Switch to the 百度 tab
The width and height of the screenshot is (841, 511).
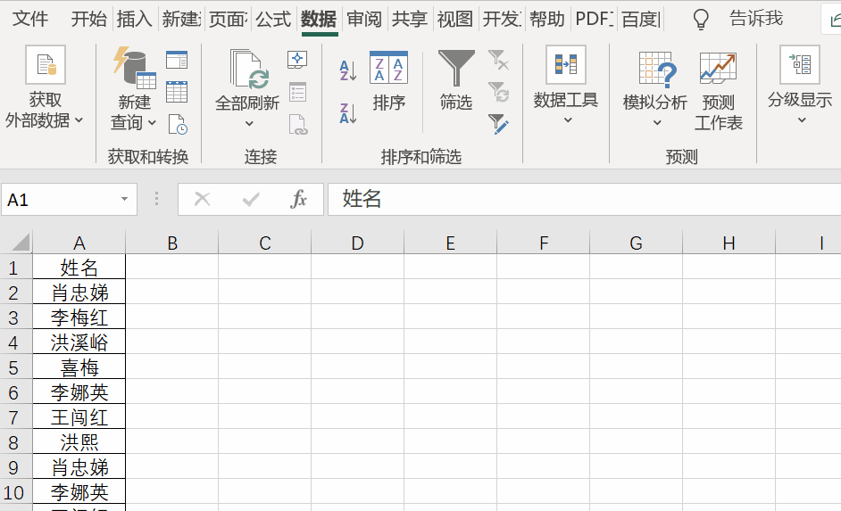point(641,19)
